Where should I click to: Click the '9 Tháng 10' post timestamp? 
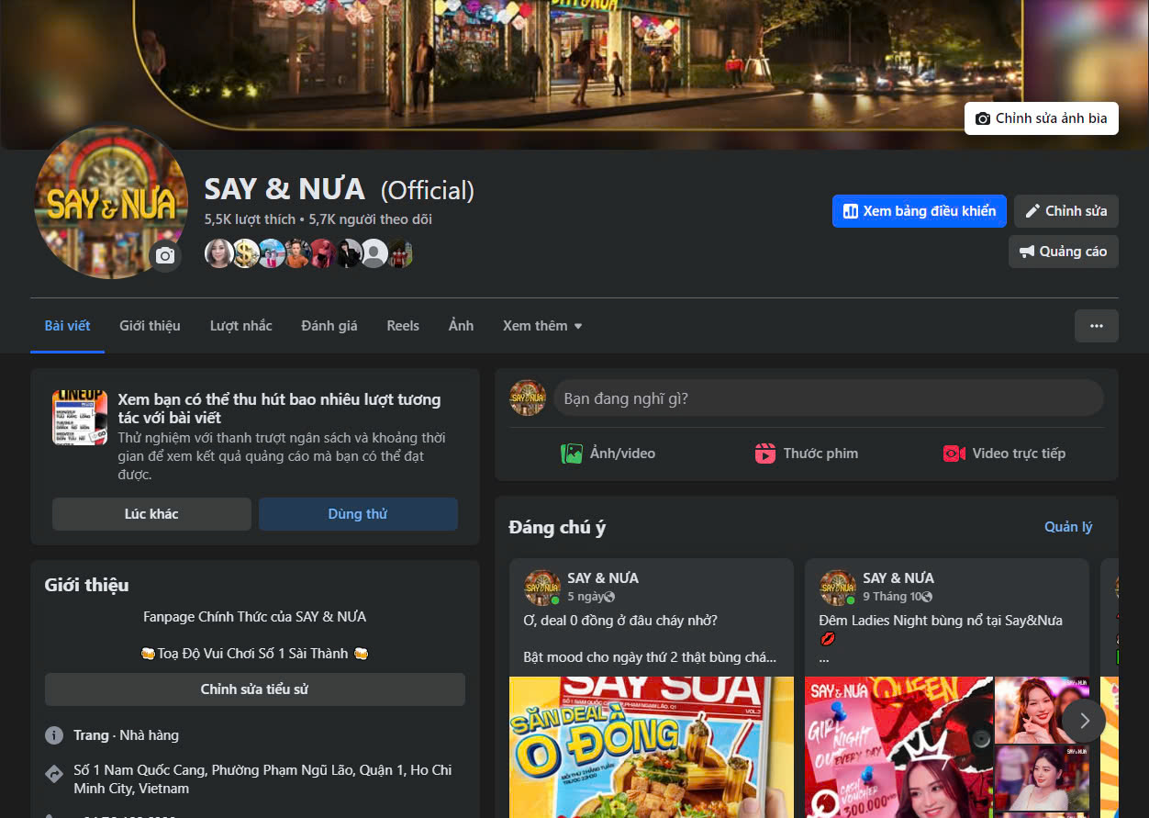coord(891,598)
